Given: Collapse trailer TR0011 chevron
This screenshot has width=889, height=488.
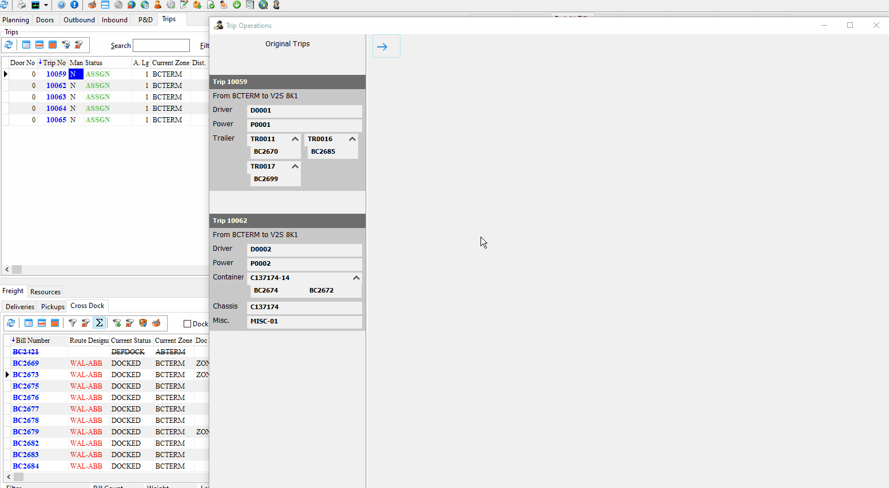Looking at the screenshot, I should 295,139.
